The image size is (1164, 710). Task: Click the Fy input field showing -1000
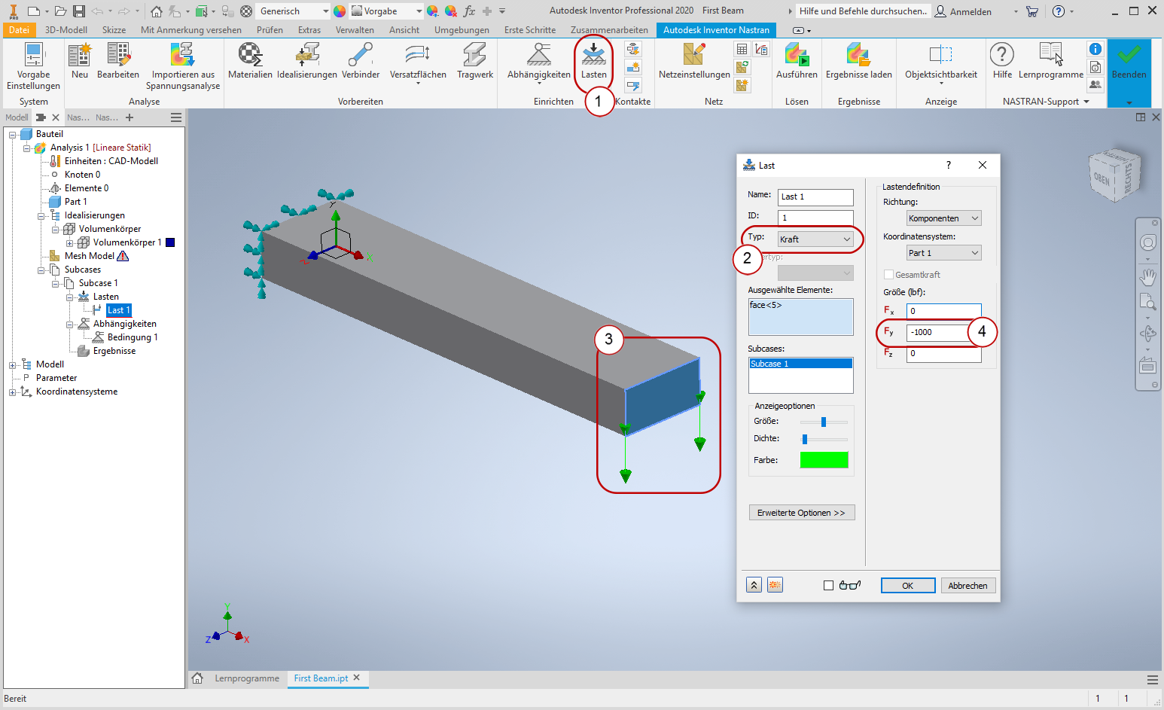click(x=944, y=332)
